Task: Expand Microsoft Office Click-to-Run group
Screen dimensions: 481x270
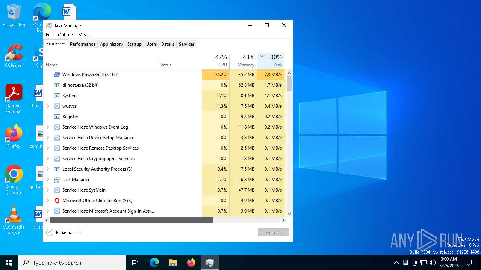Action: click(x=48, y=201)
